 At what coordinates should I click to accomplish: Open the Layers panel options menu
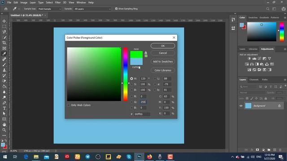click(285, 80)
